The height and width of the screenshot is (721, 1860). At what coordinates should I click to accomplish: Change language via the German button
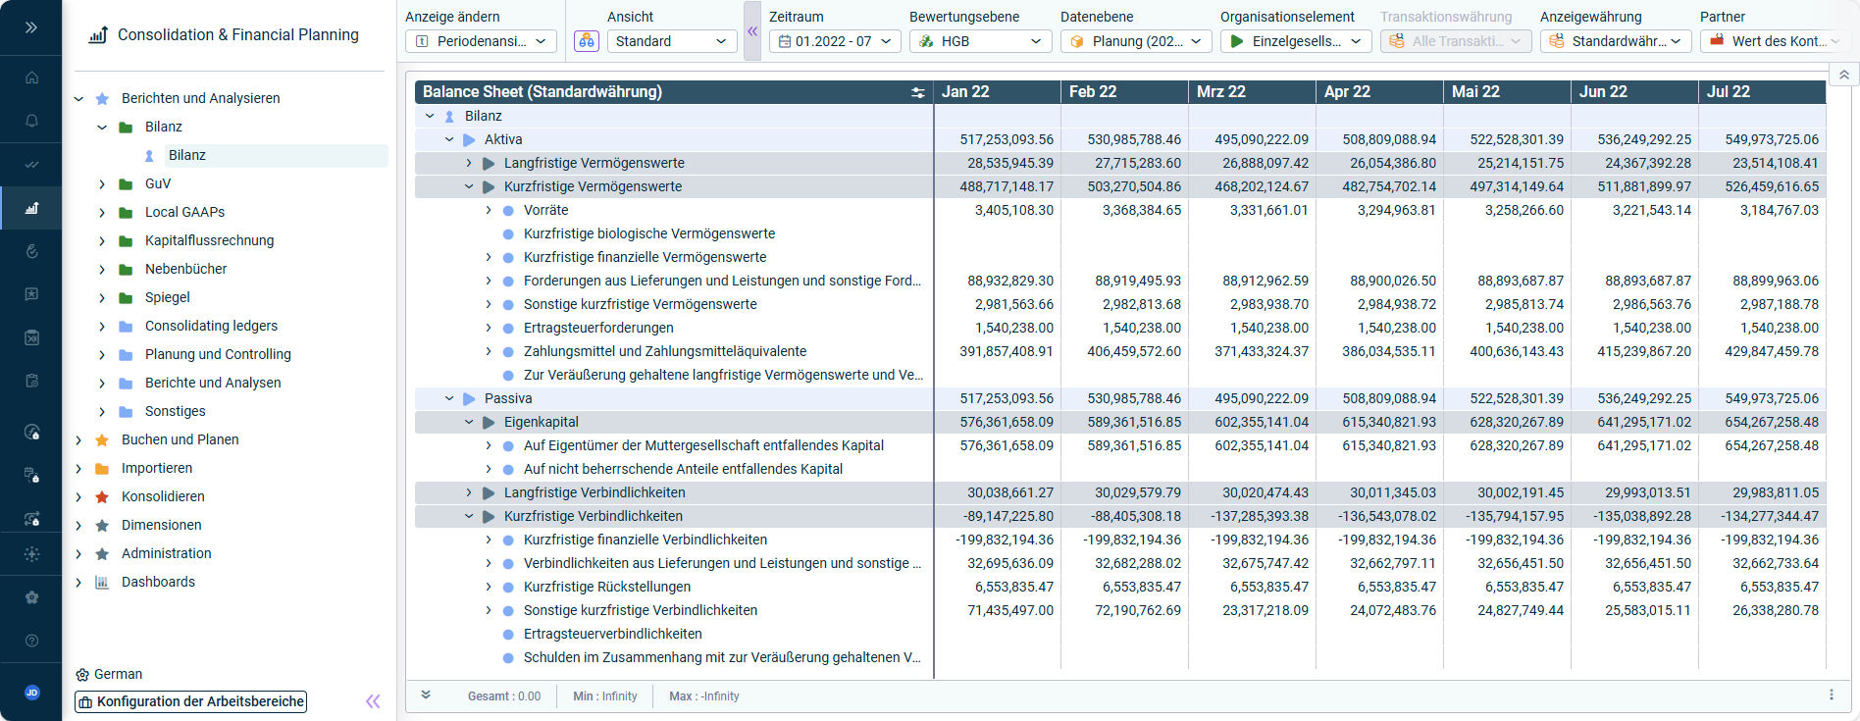click(109, 674)
